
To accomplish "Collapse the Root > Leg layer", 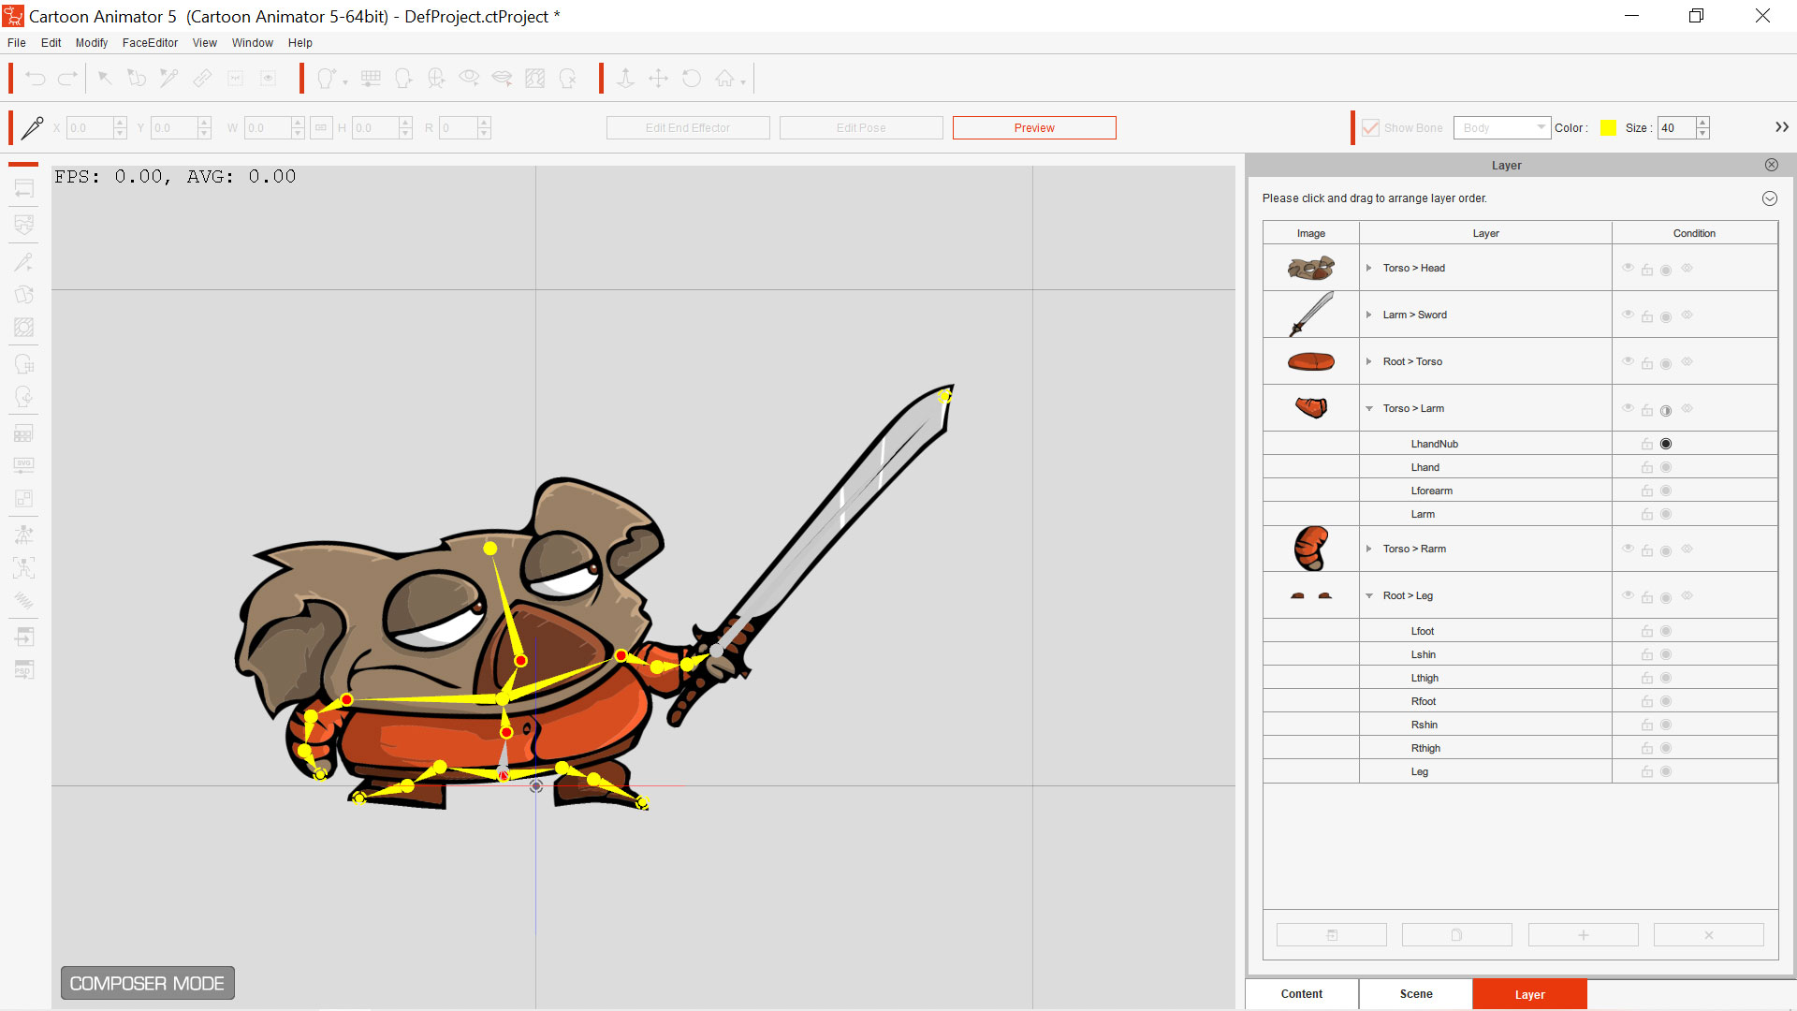I will pos(1368,595).
